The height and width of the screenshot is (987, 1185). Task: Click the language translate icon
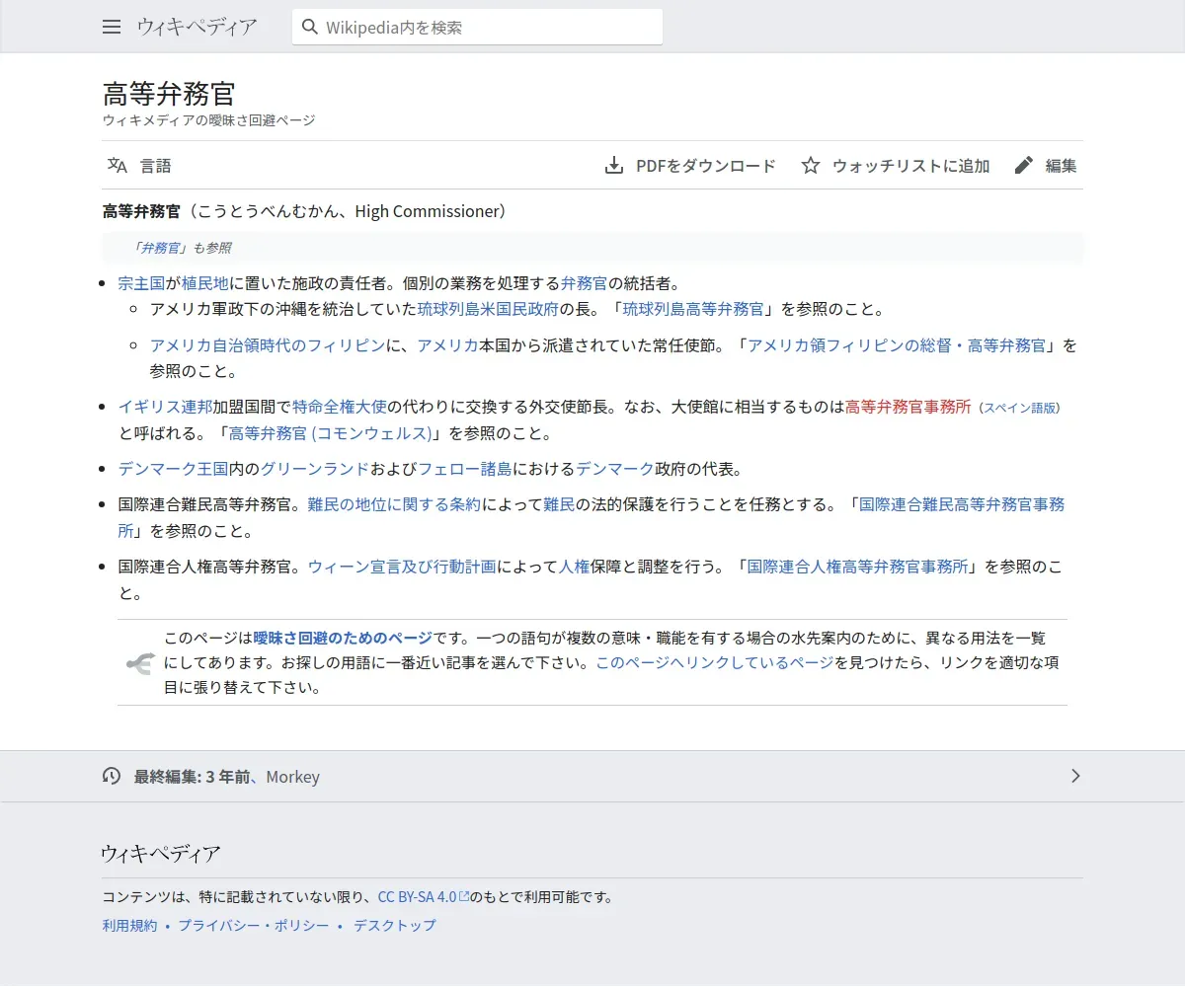(118, 165)
